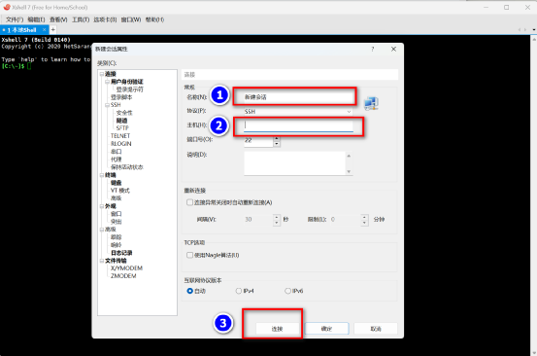537x356 pixels.
Task: Select 窗口 under 外观
Action: (x=117, y=214)
